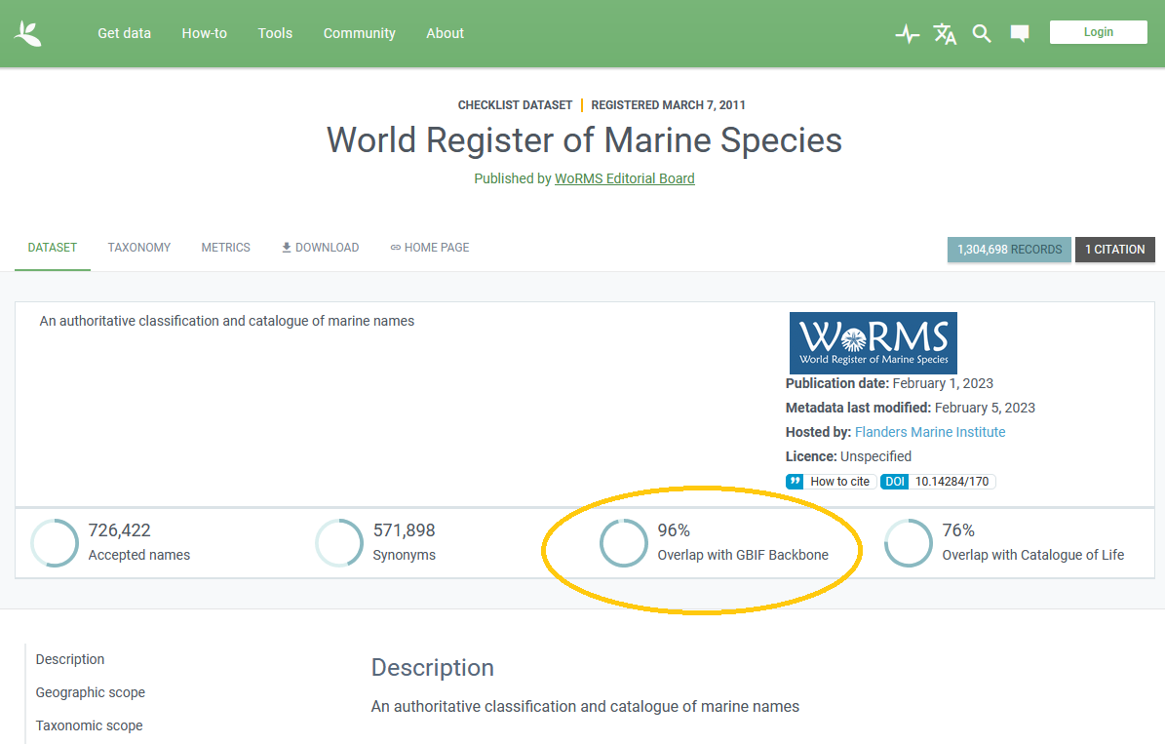1165x744 pixels.
Task: Select the Dataset tab
Action: 52,248
